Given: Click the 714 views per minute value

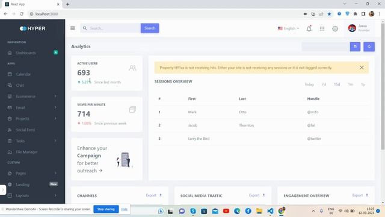Looking at the screenshot, I should (84, 114).
